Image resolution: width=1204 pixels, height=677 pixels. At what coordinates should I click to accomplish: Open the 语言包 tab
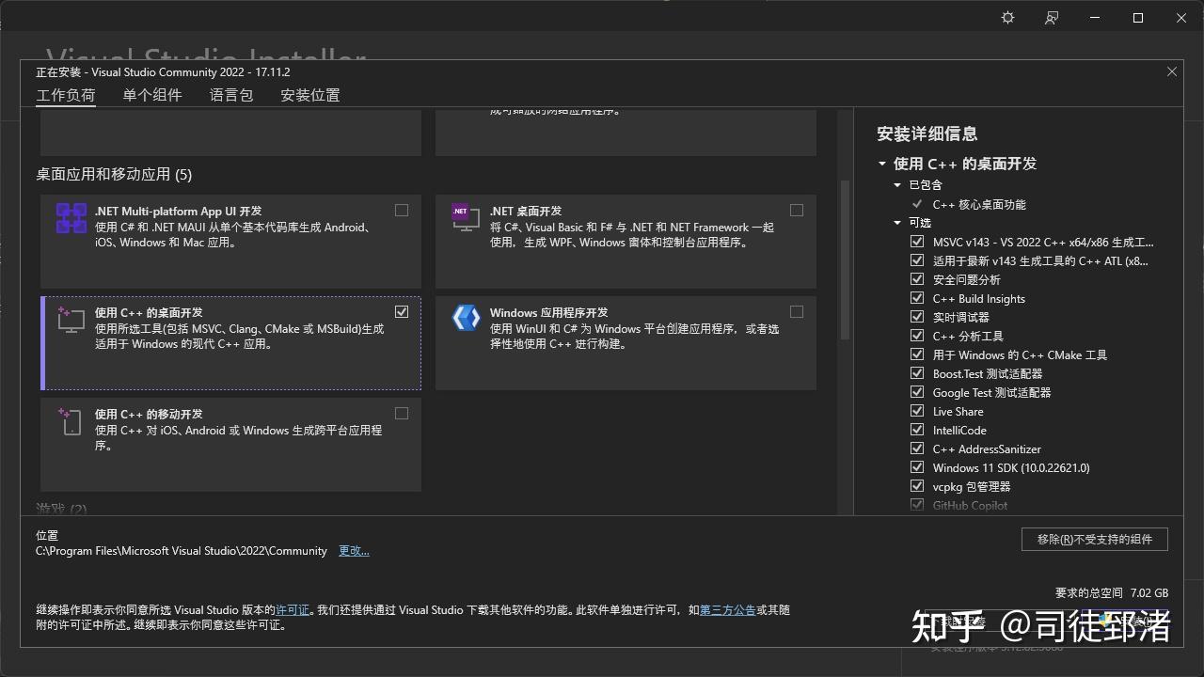coord(230,94)
